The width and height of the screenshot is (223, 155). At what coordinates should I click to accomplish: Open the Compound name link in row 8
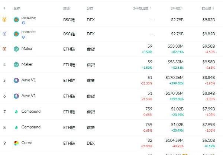click(x=31, y=127)
